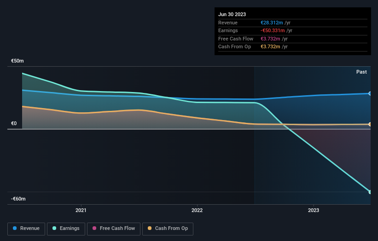Screen dimensions: 378x241
Task: Toggle the Earnings legend button
Action: 66,229
